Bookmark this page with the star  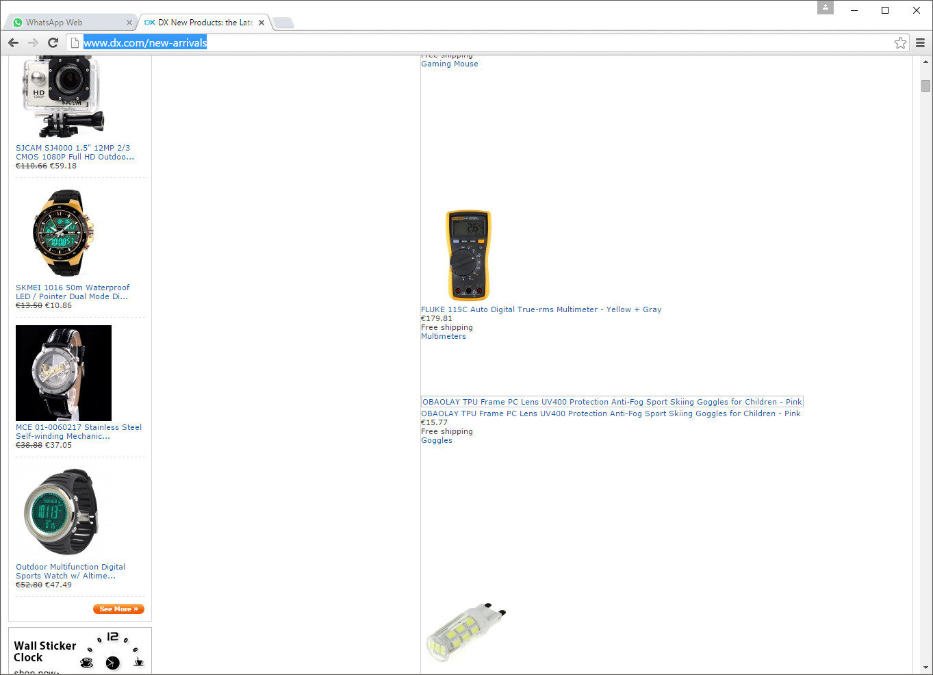pyautogui.click(x=900, y=43)
